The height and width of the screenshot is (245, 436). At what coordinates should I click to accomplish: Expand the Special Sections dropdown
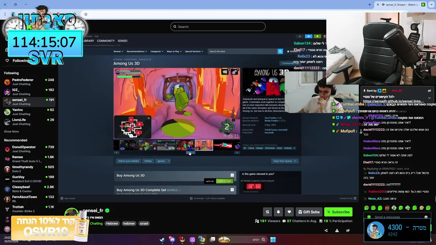click(x=194, y=51)
